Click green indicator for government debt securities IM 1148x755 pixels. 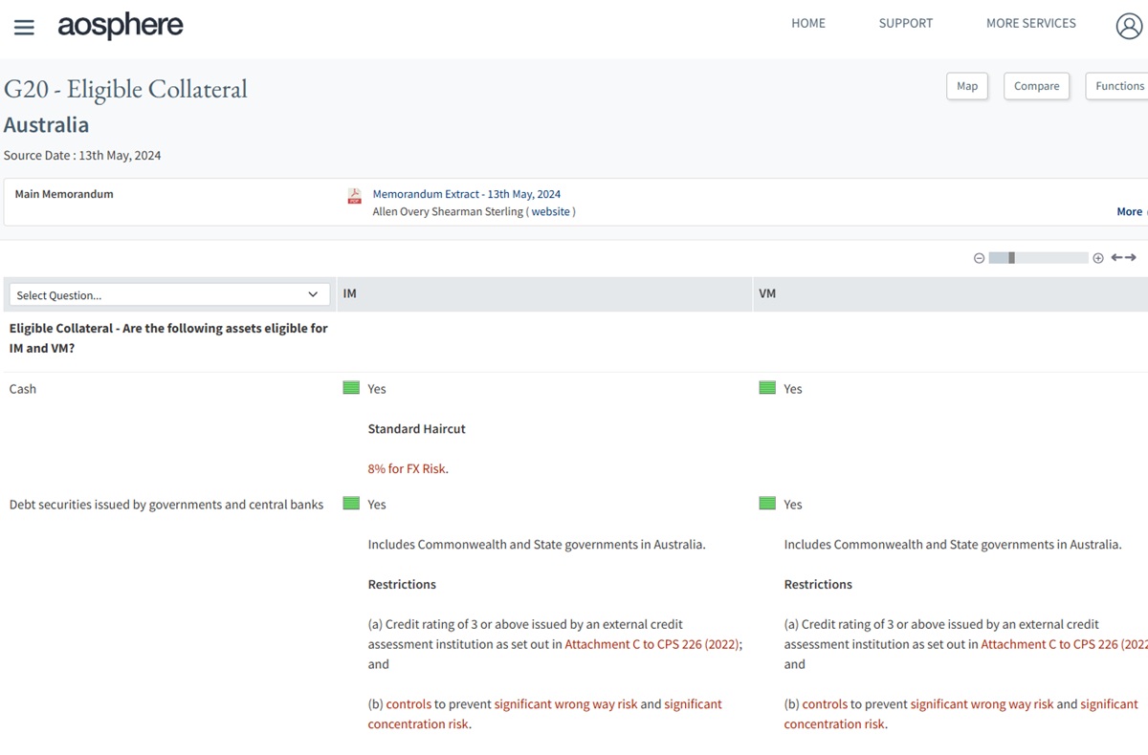click(x=351, y=504)
